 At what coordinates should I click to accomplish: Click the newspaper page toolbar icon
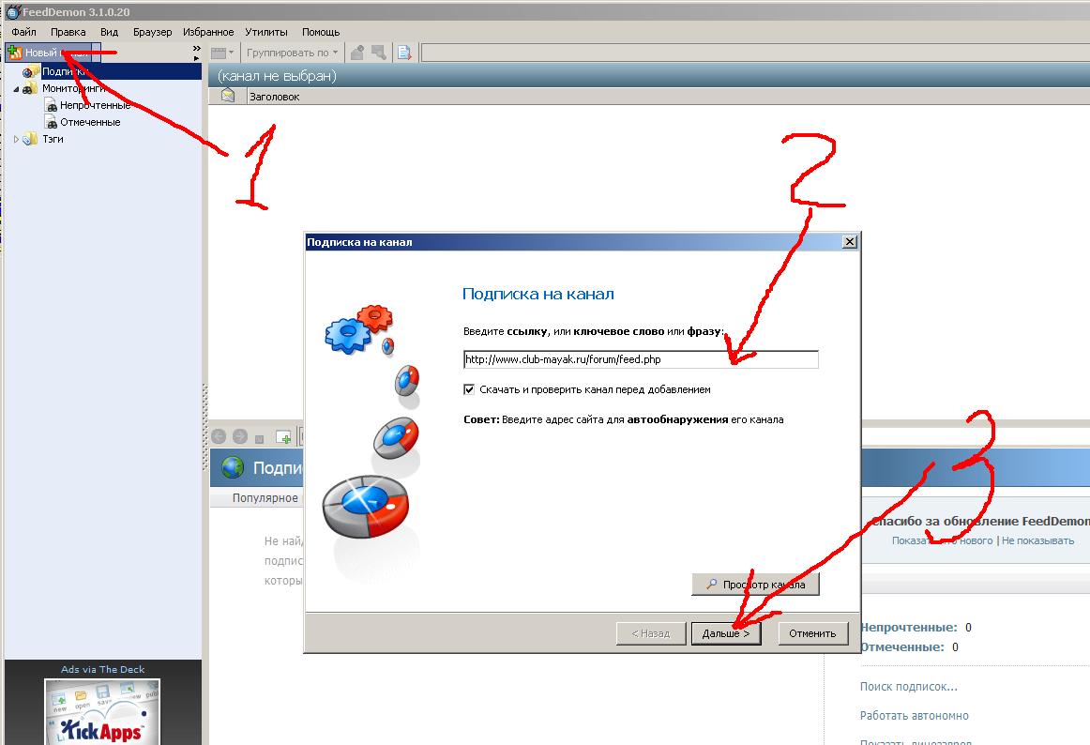tap(404, 53)
